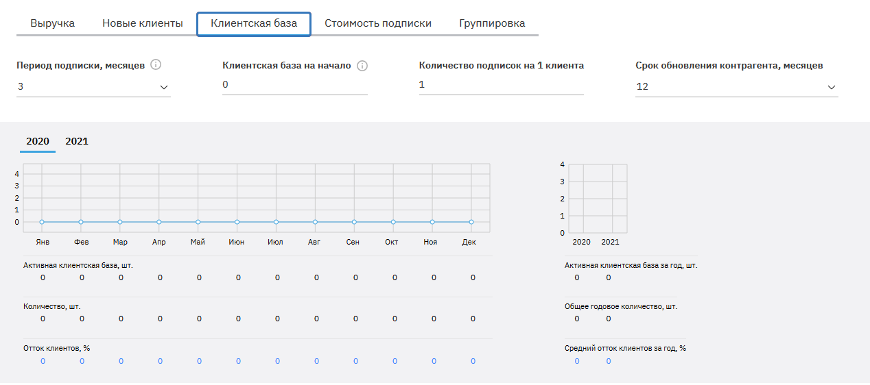The width and height of the screenshot is (870, 385).
Task: Click the December data point on the chart
Action: (x=472, y=222)
